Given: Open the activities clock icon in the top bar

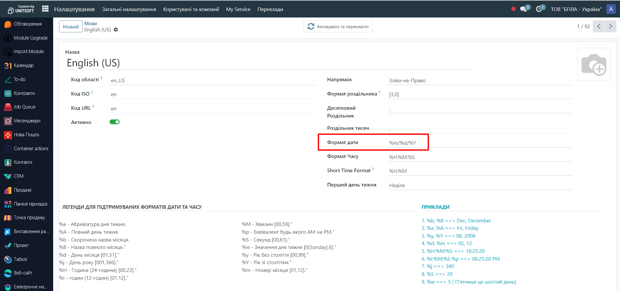Looking at the screenshot, I should tap(539, 9).
